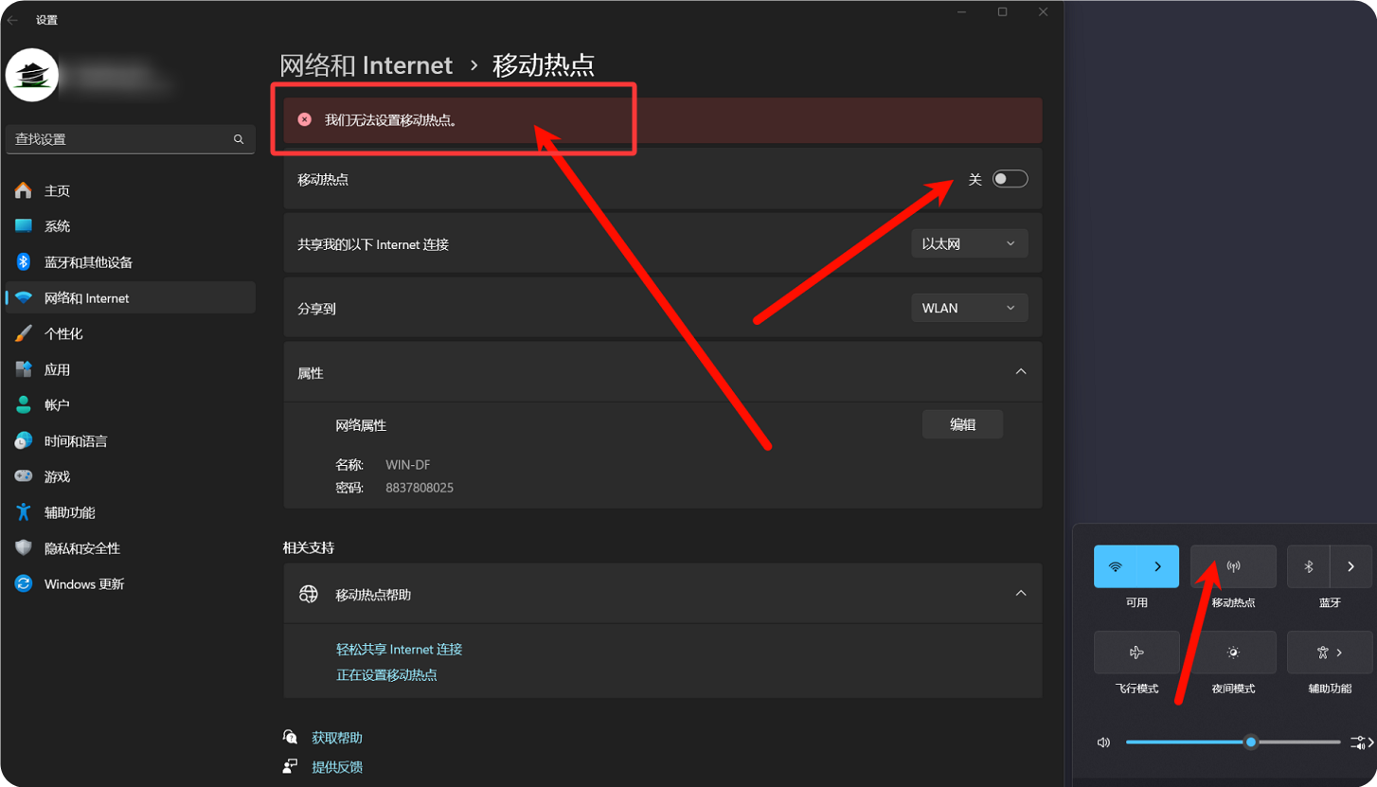Click the 隐私和安全性 shield icon
Viewport: 1377px width, 787px height.
[24, 548]
